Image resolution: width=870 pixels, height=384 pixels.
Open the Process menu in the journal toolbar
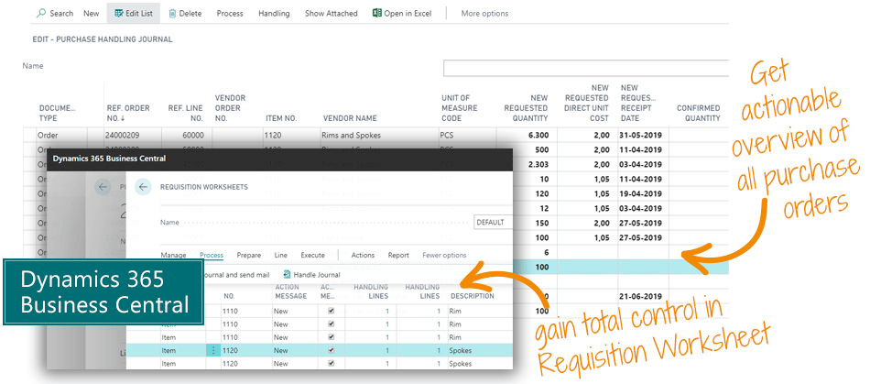click(230, 14)
